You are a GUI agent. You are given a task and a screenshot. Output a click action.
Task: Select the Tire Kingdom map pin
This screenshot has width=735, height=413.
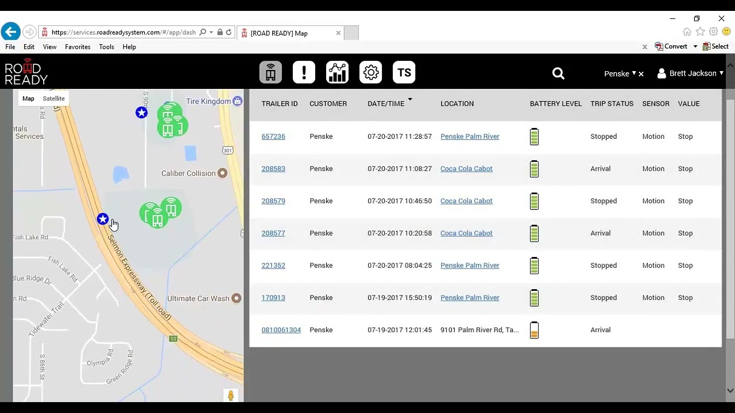pos(238,101)
